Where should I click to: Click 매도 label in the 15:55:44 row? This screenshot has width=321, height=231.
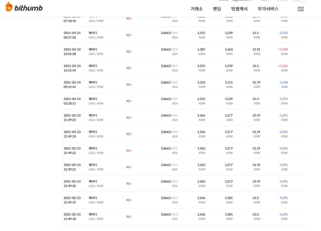pyautogui.click(x=129, y=68)
